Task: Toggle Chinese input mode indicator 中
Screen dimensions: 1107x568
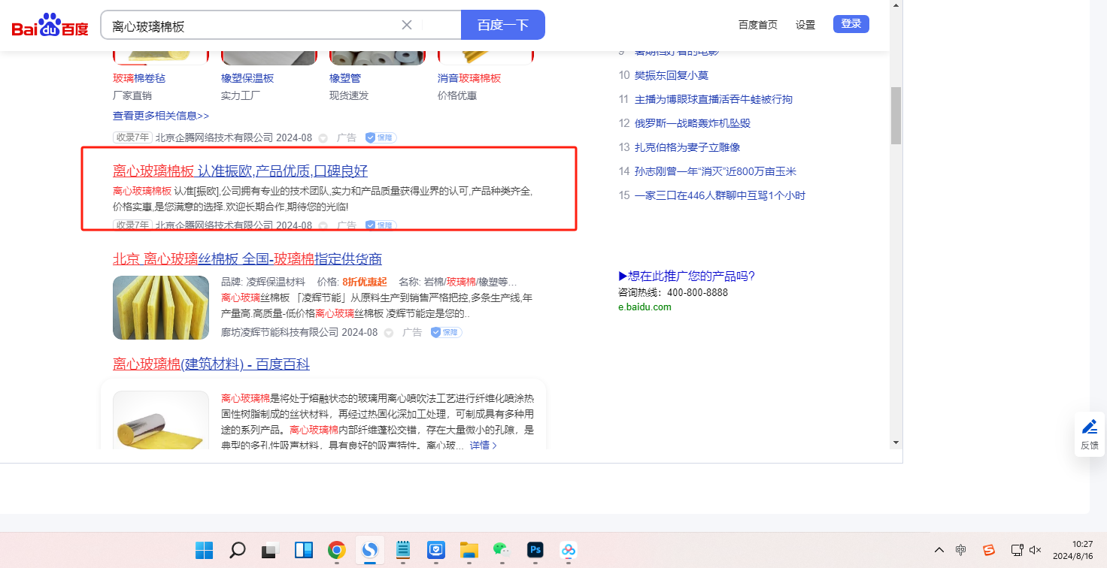Action: pos(961,550)
